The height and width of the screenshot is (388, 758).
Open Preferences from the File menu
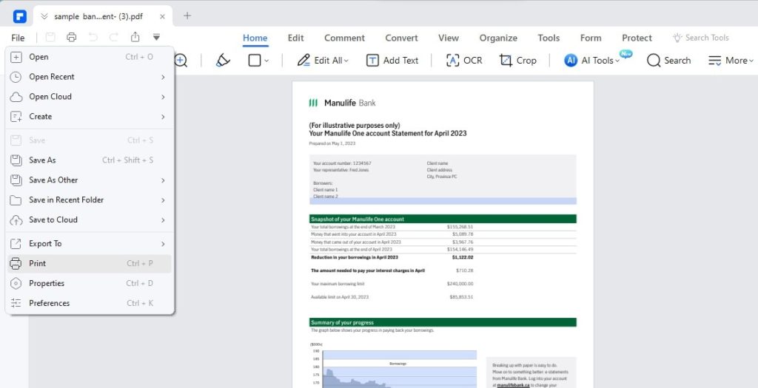pos(90,303)
